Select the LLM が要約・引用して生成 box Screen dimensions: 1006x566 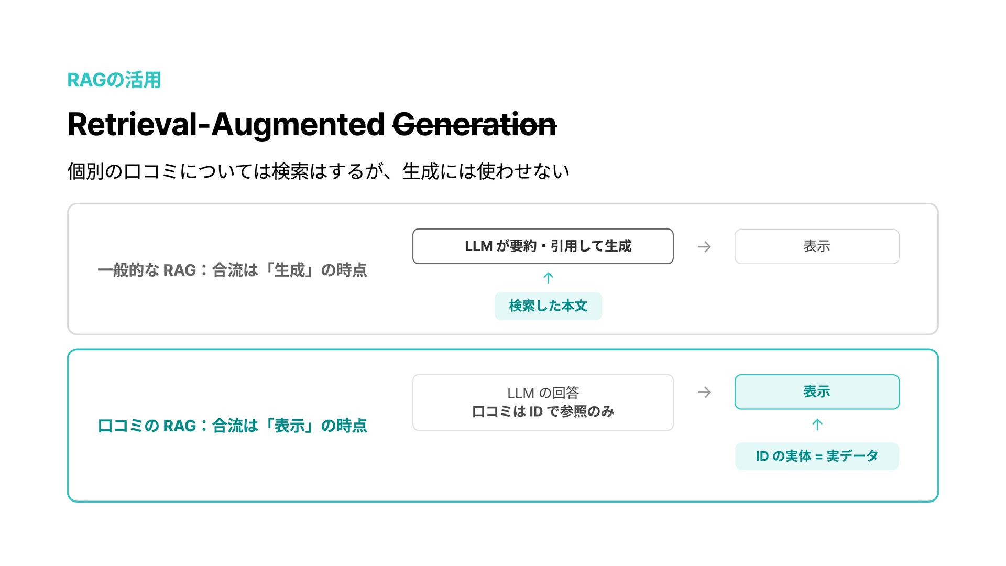(543, 246)
